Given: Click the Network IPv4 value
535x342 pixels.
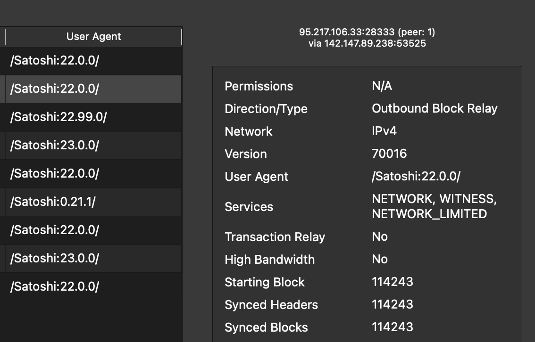Looking at the screenshot, I should (x=384, y=131).
